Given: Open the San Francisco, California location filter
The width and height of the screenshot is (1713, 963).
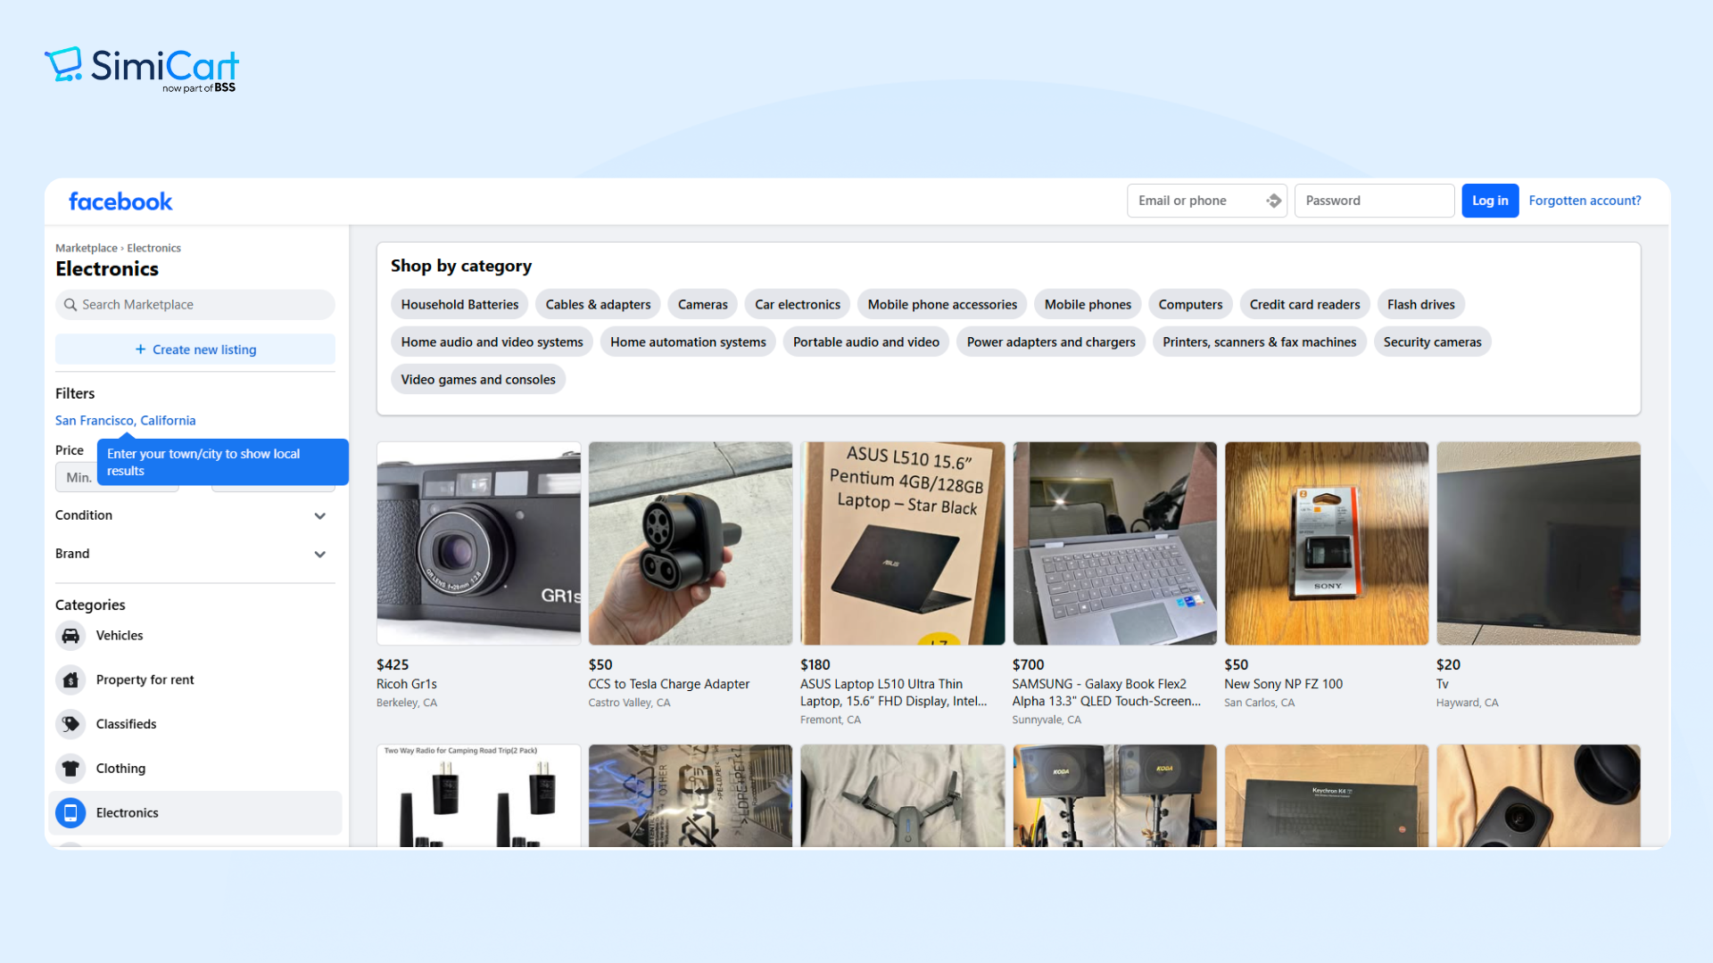Looking at the screenshot, I should 125,421.
